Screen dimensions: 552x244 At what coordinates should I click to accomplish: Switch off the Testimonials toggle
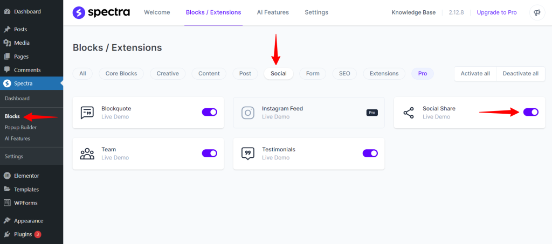(x=370, y=153)
